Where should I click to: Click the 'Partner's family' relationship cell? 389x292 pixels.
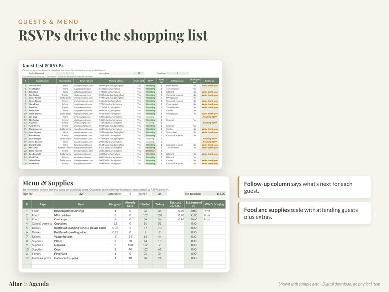click(65, 148)
